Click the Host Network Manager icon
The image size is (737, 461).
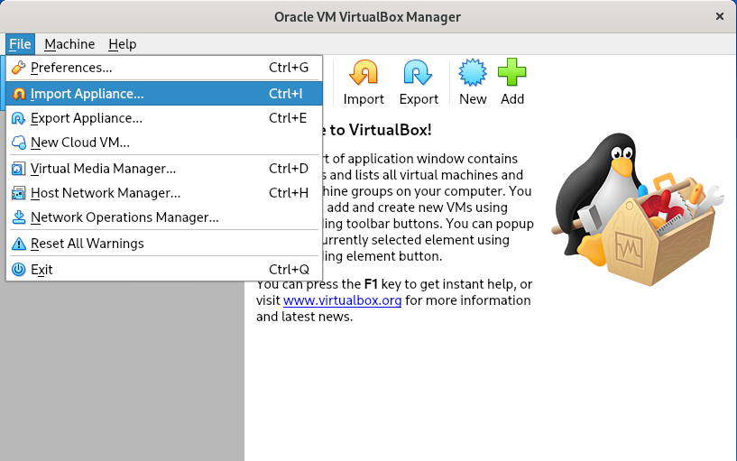pyautogui.click(x=18, y=193)
